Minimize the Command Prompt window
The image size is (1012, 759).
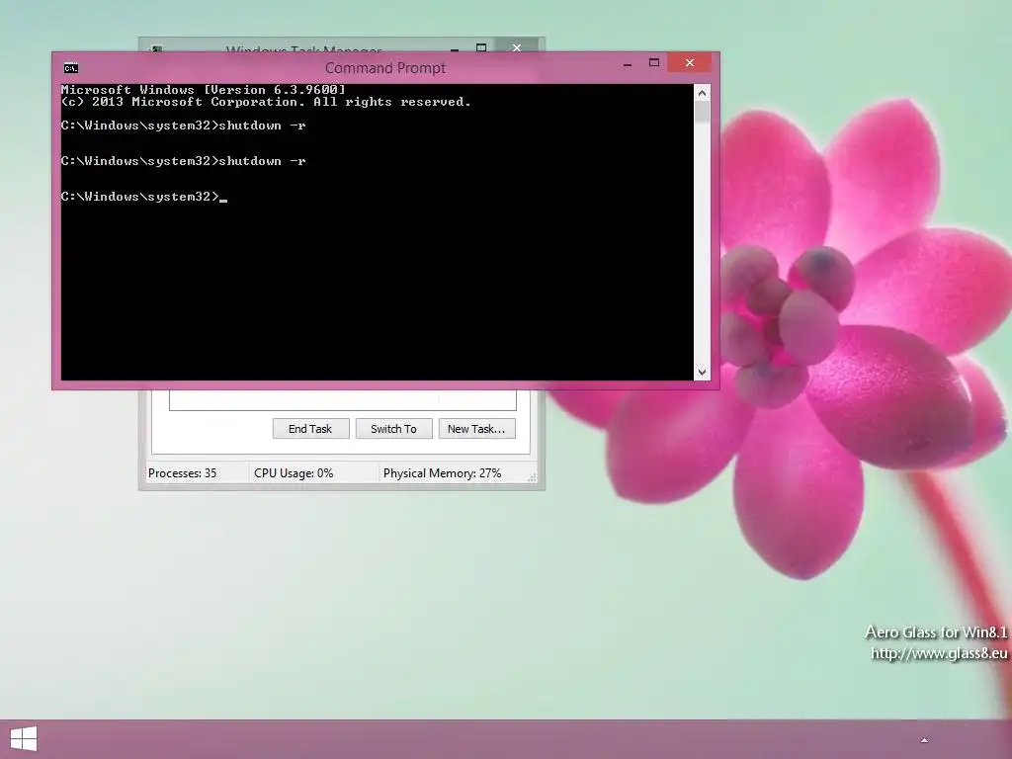tap(628, 64)
